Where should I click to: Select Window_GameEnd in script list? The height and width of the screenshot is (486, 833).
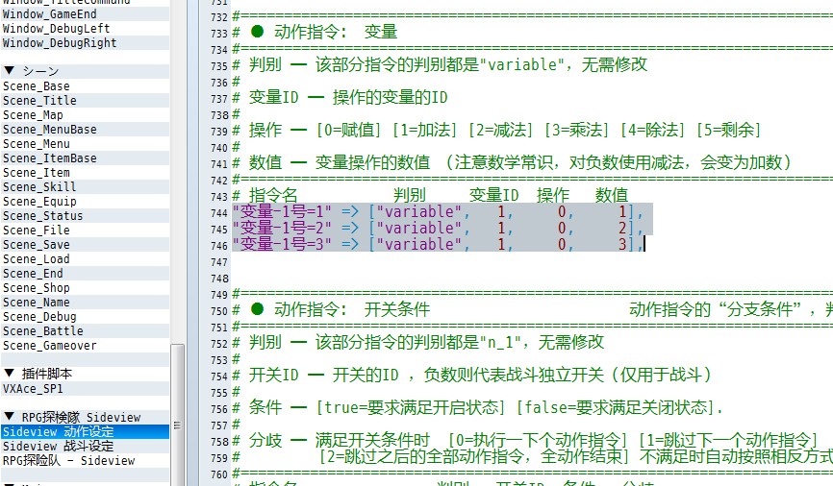tap(85, 14)
